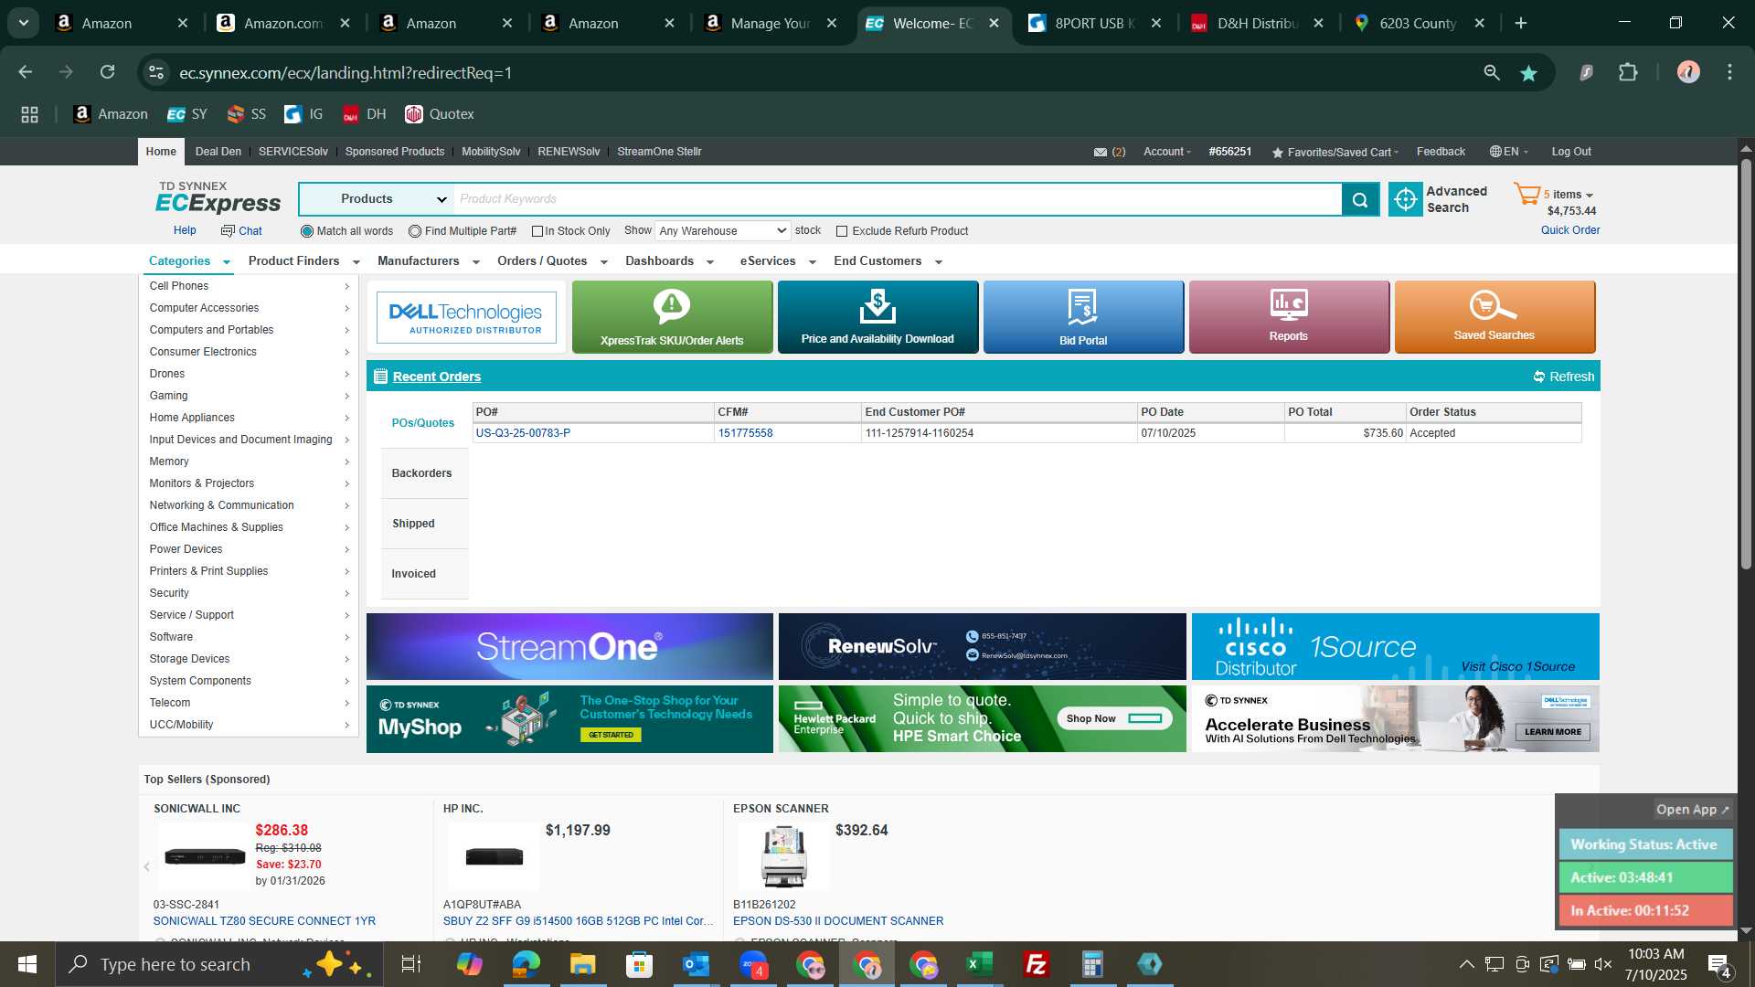Open the browser zoom magnifier icon

click(1492, 72)
